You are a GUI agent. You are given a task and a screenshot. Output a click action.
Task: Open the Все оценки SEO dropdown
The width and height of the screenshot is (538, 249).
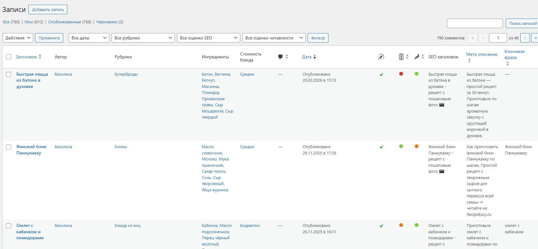coord(209,38)
